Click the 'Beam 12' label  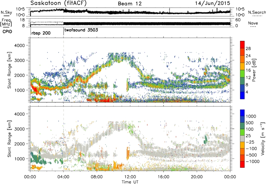(x=130, y=4)
